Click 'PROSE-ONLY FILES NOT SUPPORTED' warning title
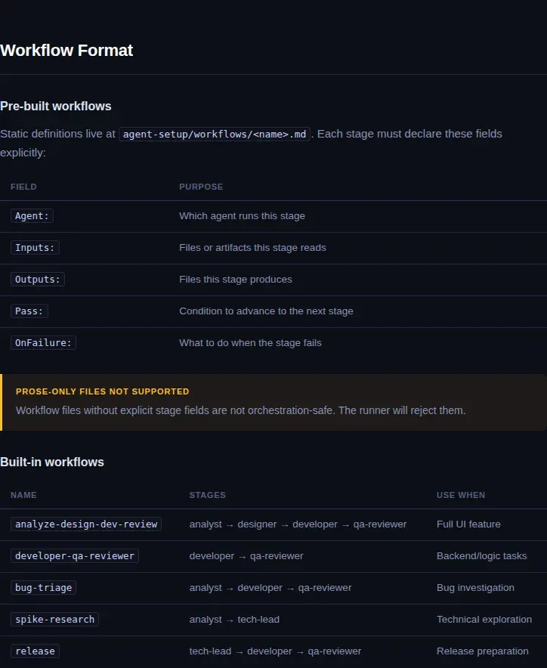Image resolution: width=547 pixels, height=668 pixels. pyautogui.click(x=102, y=391)
